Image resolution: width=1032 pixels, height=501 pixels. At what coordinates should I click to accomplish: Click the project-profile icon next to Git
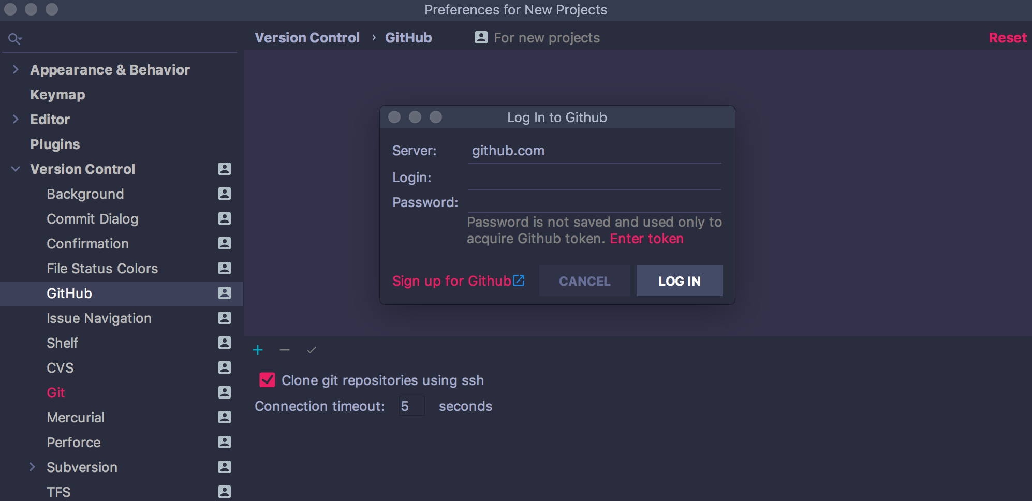coord(225,392)
